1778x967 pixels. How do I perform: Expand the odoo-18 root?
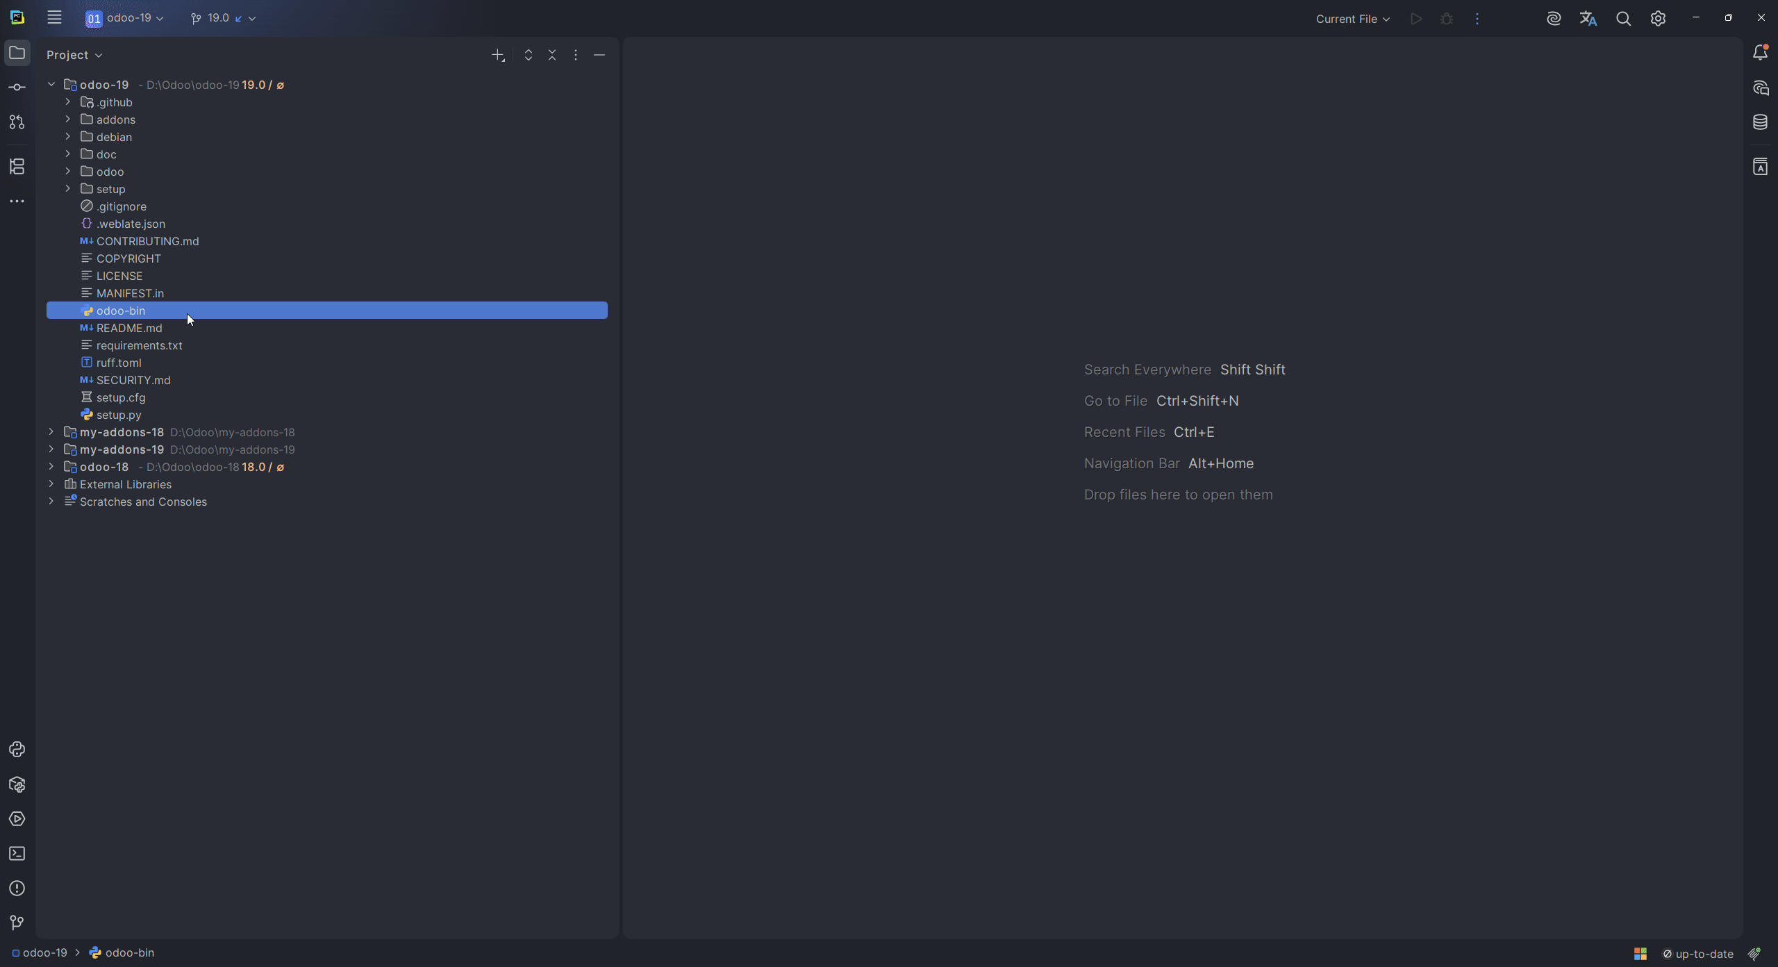pyautogui.click(x=51, y=467)
